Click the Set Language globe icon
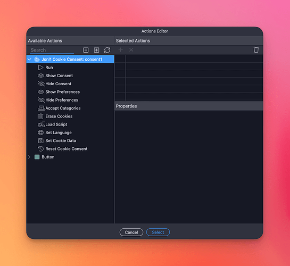 click(x=40, y=132)
